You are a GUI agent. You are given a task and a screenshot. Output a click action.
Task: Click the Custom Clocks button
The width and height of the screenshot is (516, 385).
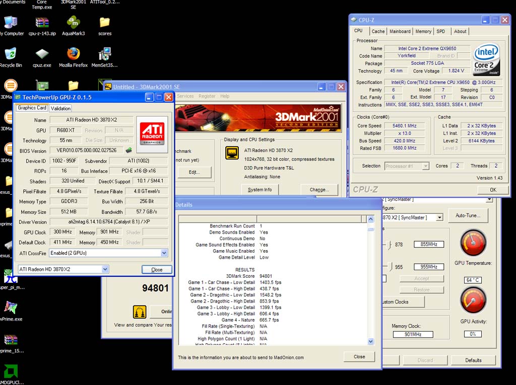(x=403, y=302)
